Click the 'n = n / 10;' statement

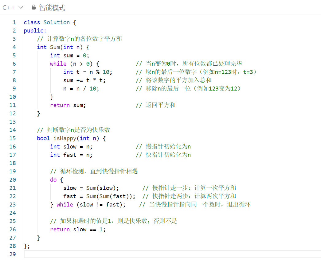(81, 89)
